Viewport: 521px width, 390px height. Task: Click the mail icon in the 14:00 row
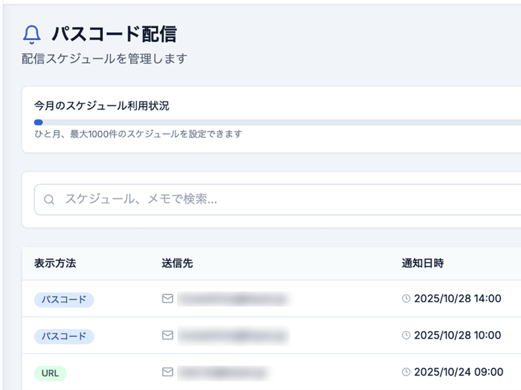click(168, 298)
